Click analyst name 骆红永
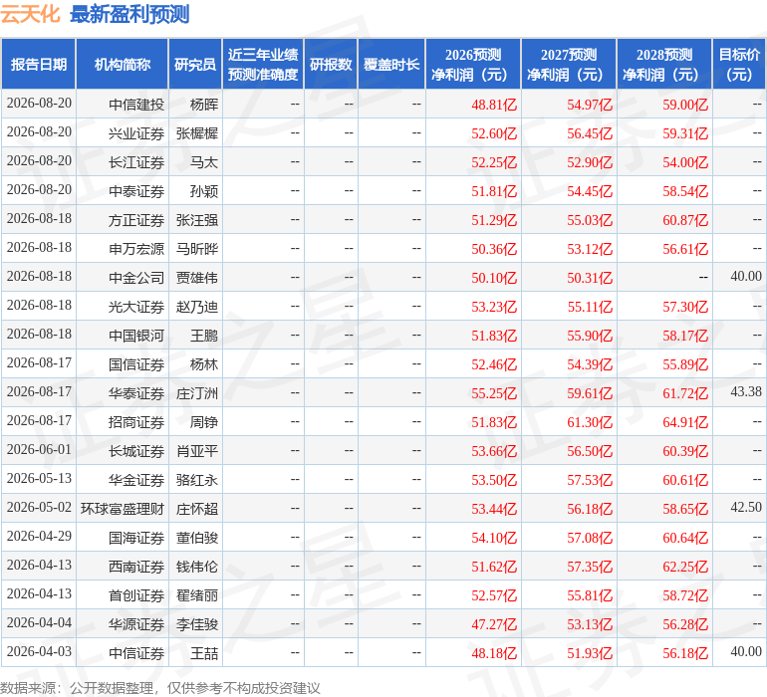Image resolution: width=767 pixels, height=697 pixels. pyautogui.click(x=197, y=479)
